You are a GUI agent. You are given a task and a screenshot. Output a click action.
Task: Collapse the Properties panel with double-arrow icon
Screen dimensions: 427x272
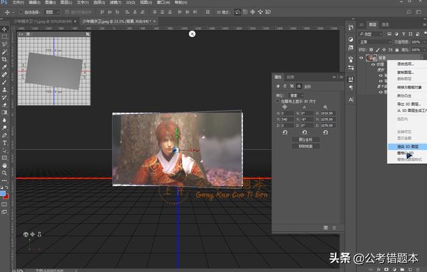334,77
